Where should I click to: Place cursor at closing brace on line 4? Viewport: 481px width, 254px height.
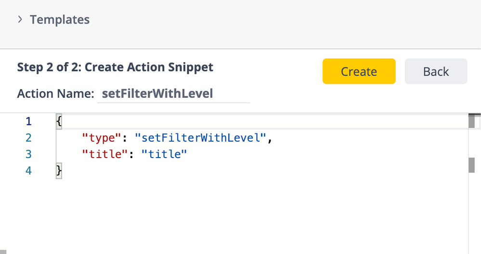tap(59, 171)
